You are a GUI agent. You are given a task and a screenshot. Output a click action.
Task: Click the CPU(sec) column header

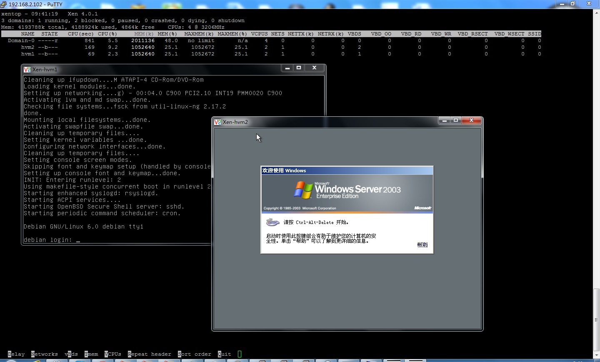(x=81, y=34)
